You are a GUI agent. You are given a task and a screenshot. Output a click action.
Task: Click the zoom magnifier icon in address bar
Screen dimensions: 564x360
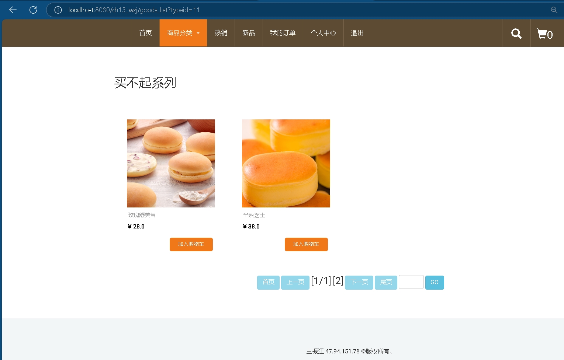click(554, 10)
